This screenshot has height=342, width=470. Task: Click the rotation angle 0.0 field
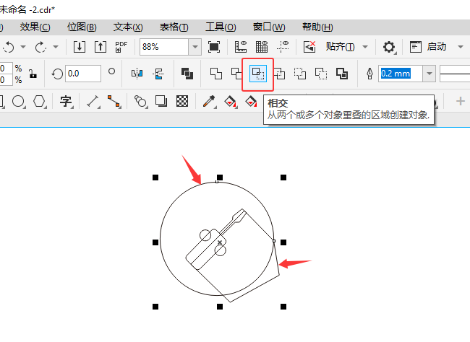pyautogui.click(x=83, y=74)
